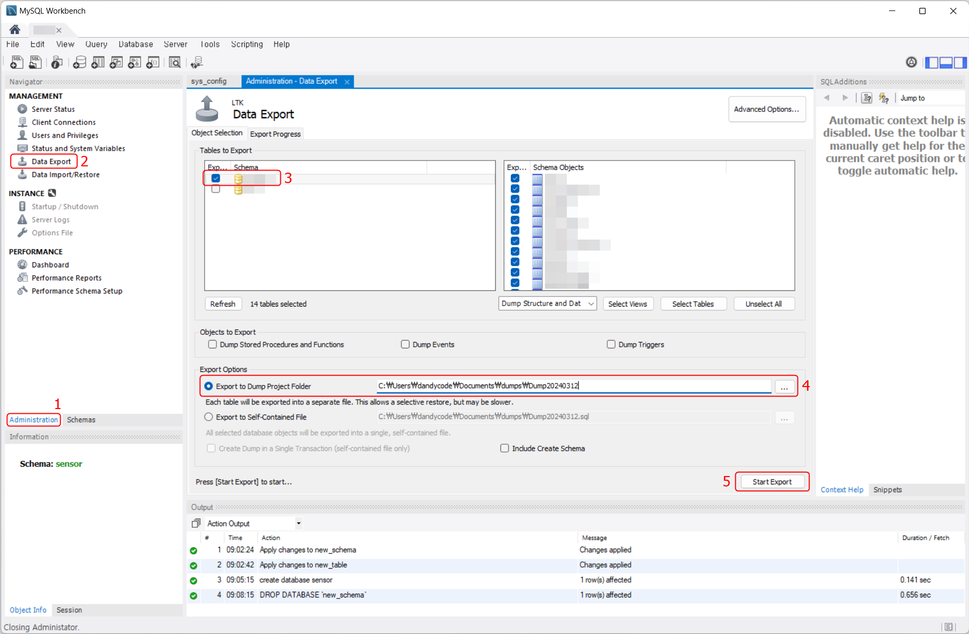Uncheck the first schema export checkbox
This screenshot has width=969, height=634.
coord(215,178)
